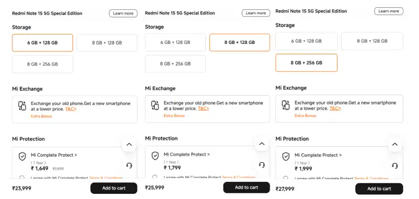Click the ₹25,999 total price text
This screenshot has height=199, width=419.
pos(155,188)
